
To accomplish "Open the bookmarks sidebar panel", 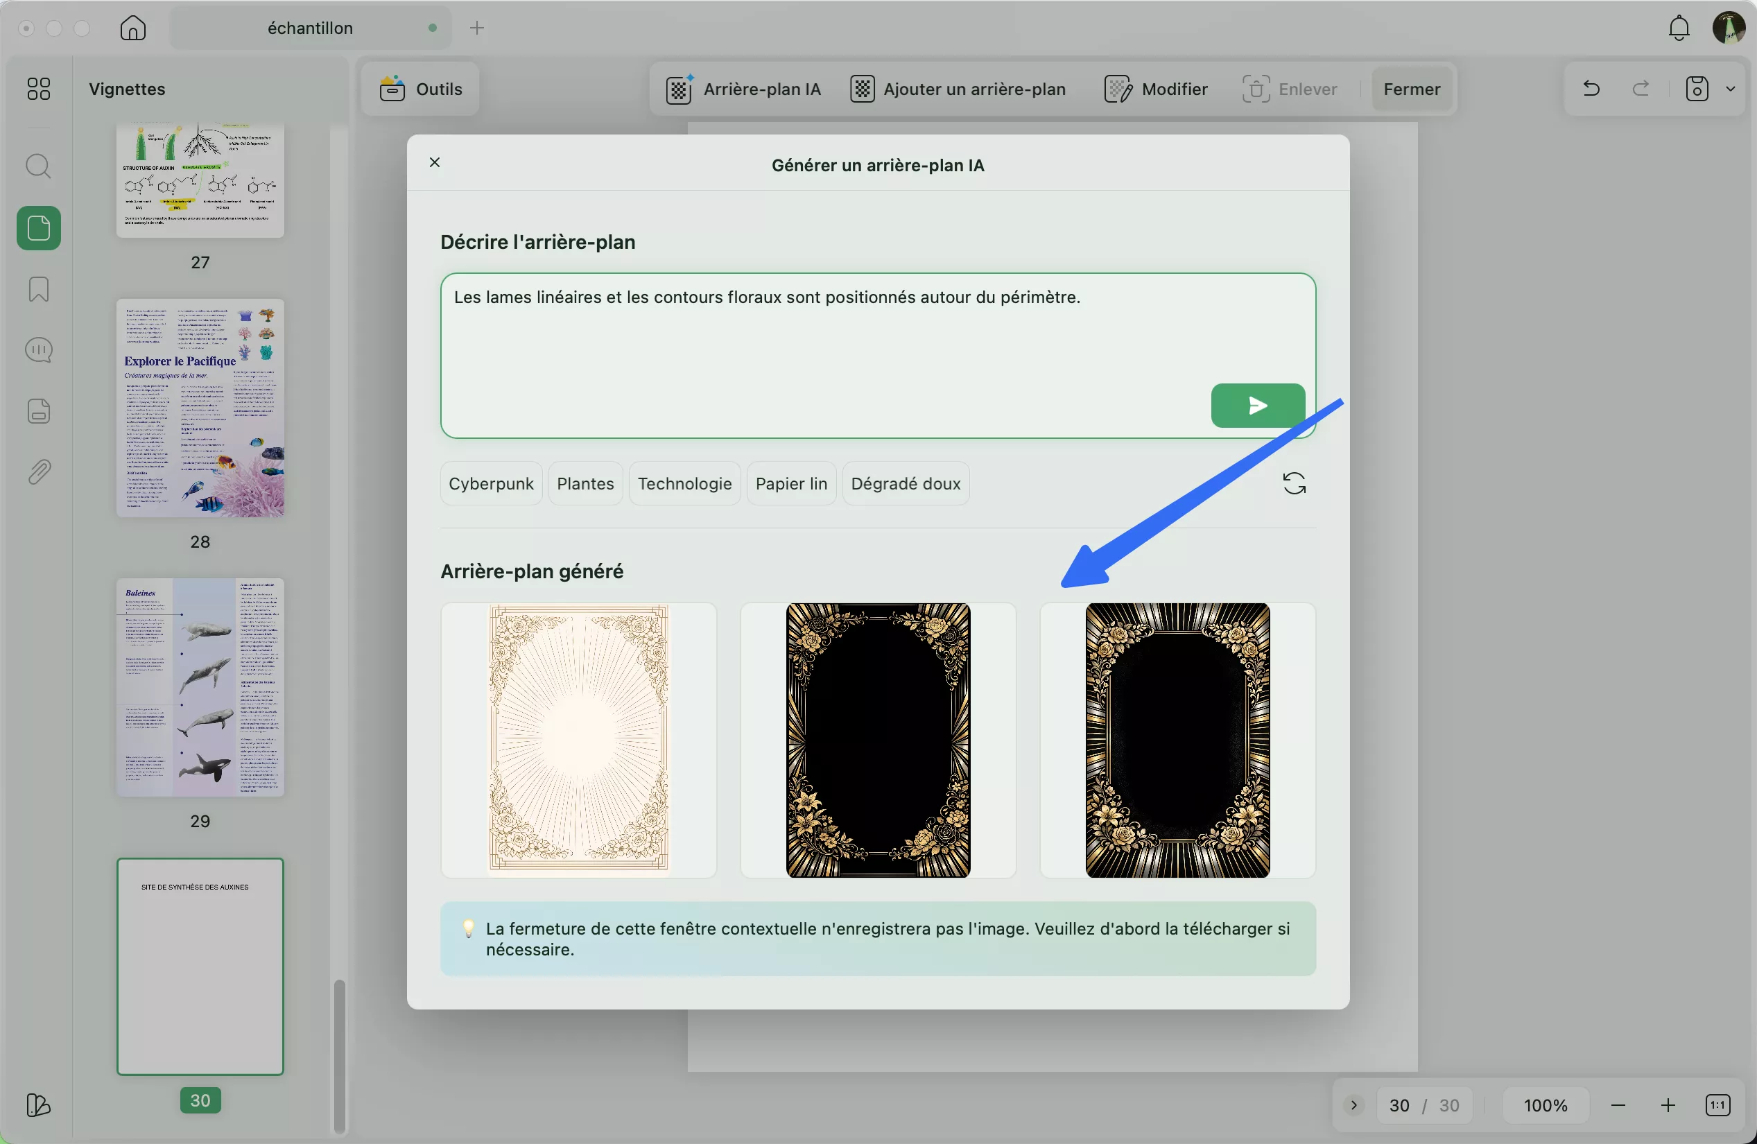I will 38,288.
